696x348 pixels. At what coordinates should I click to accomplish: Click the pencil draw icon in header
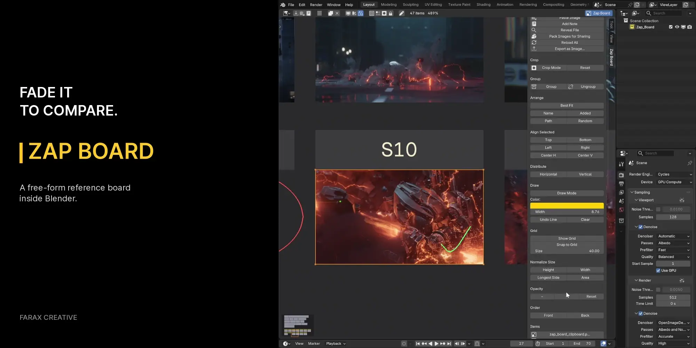pos(402,13)
